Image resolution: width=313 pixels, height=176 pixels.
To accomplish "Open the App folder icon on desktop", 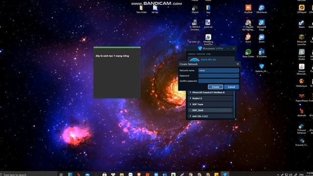I will click(208, 9).
